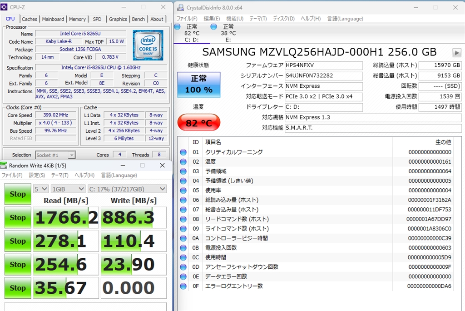This screenshot has width=465, height=311.
Task: Switch to CPU-Z SPD tab
Action: [x=97, y=19]
